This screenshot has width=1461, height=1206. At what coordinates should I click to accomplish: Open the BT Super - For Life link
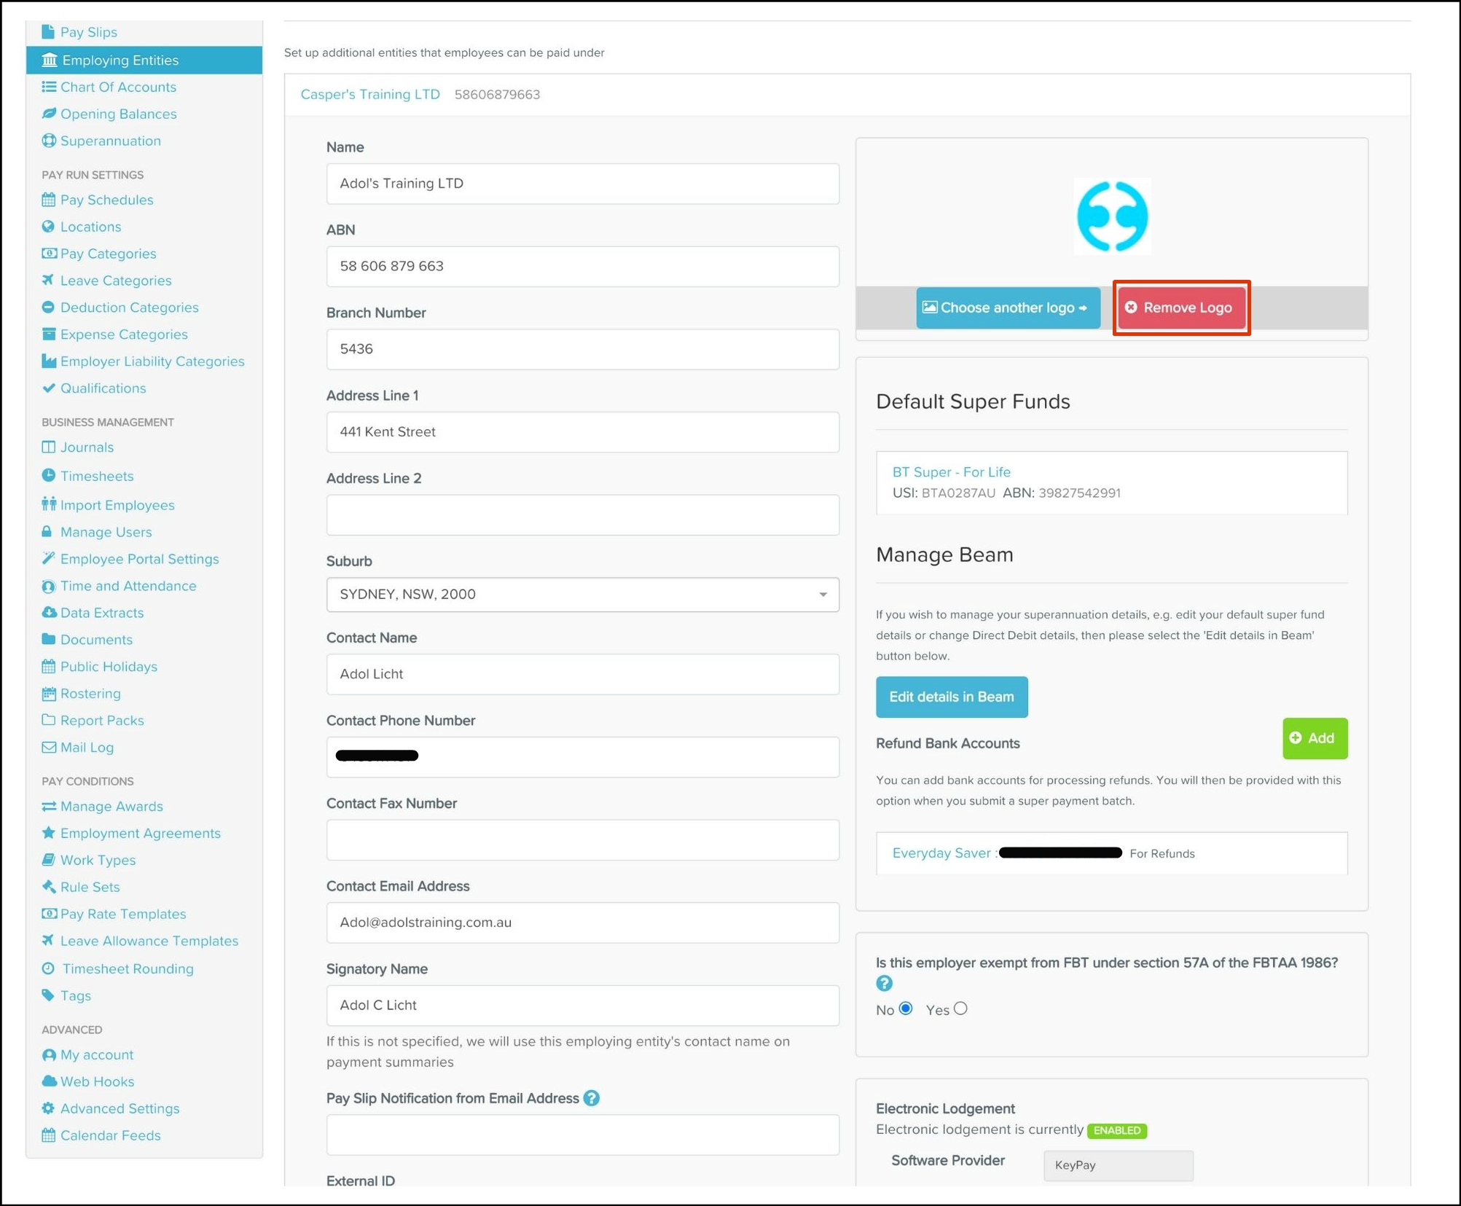pos(951,471)
